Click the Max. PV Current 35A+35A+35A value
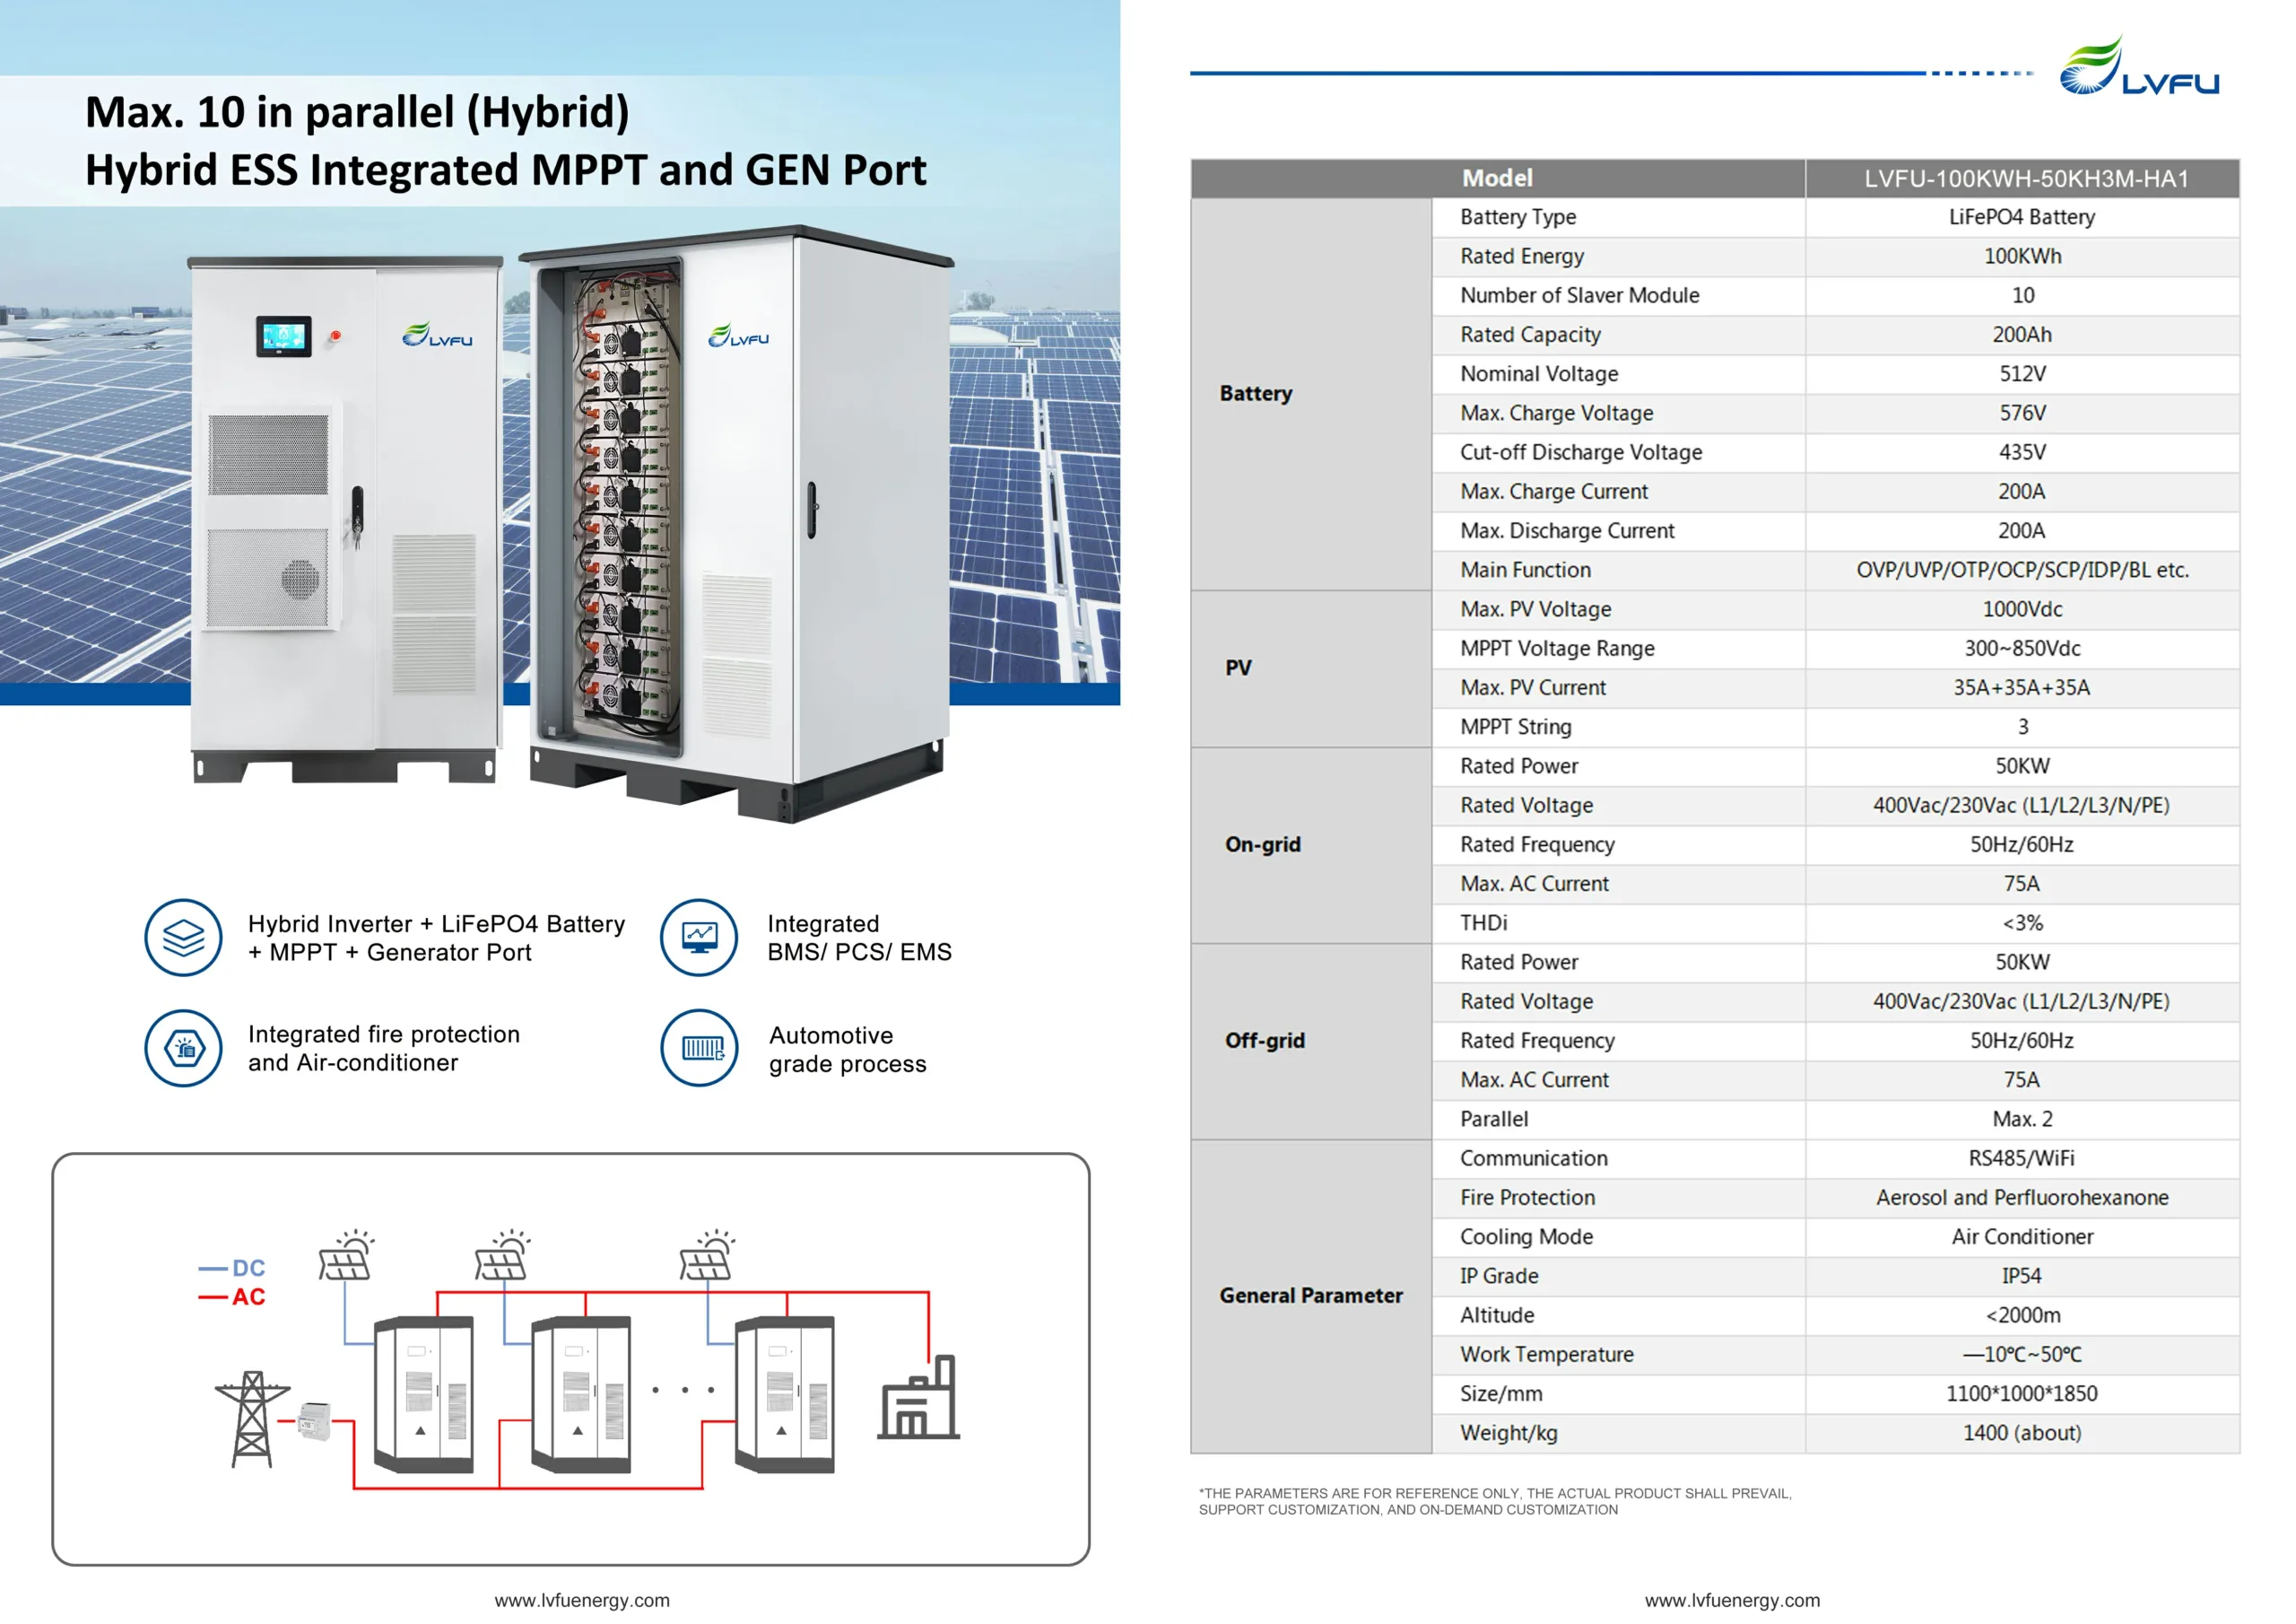2296x1624 pixels. (2022, 687)
